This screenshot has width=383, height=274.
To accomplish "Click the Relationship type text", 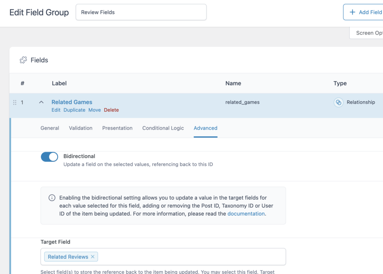I will pyautogui.click(x=361, y=102).
